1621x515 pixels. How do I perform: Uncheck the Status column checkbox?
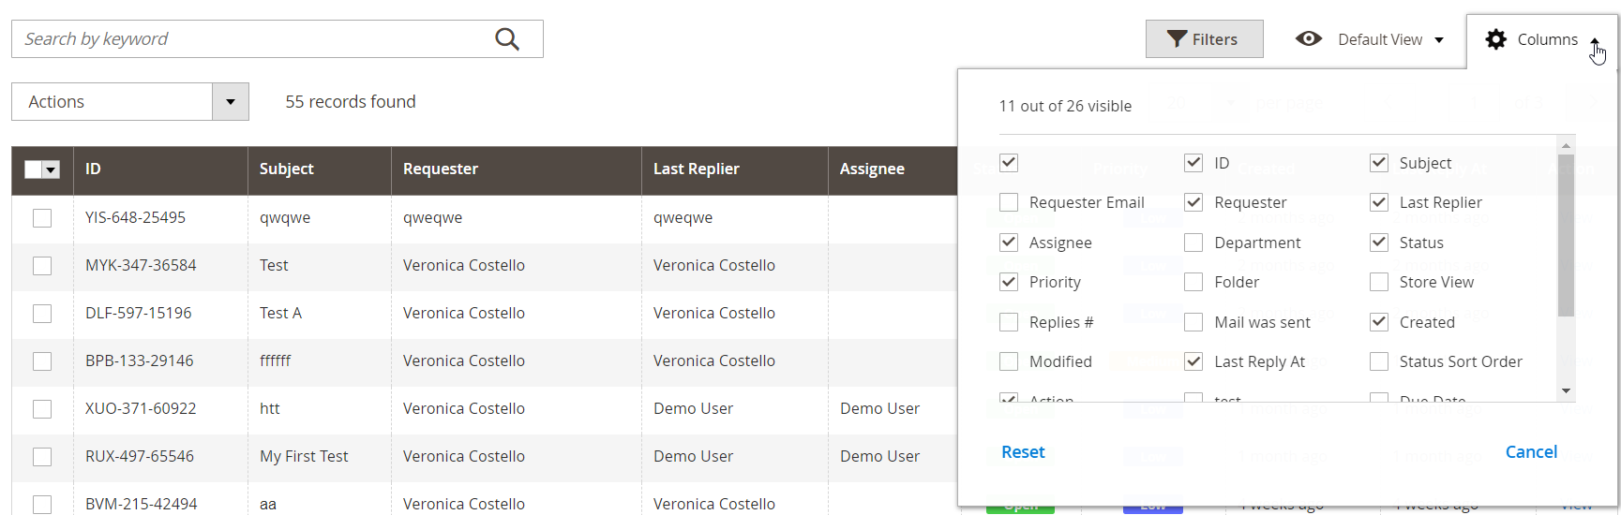pos(1379,243)
